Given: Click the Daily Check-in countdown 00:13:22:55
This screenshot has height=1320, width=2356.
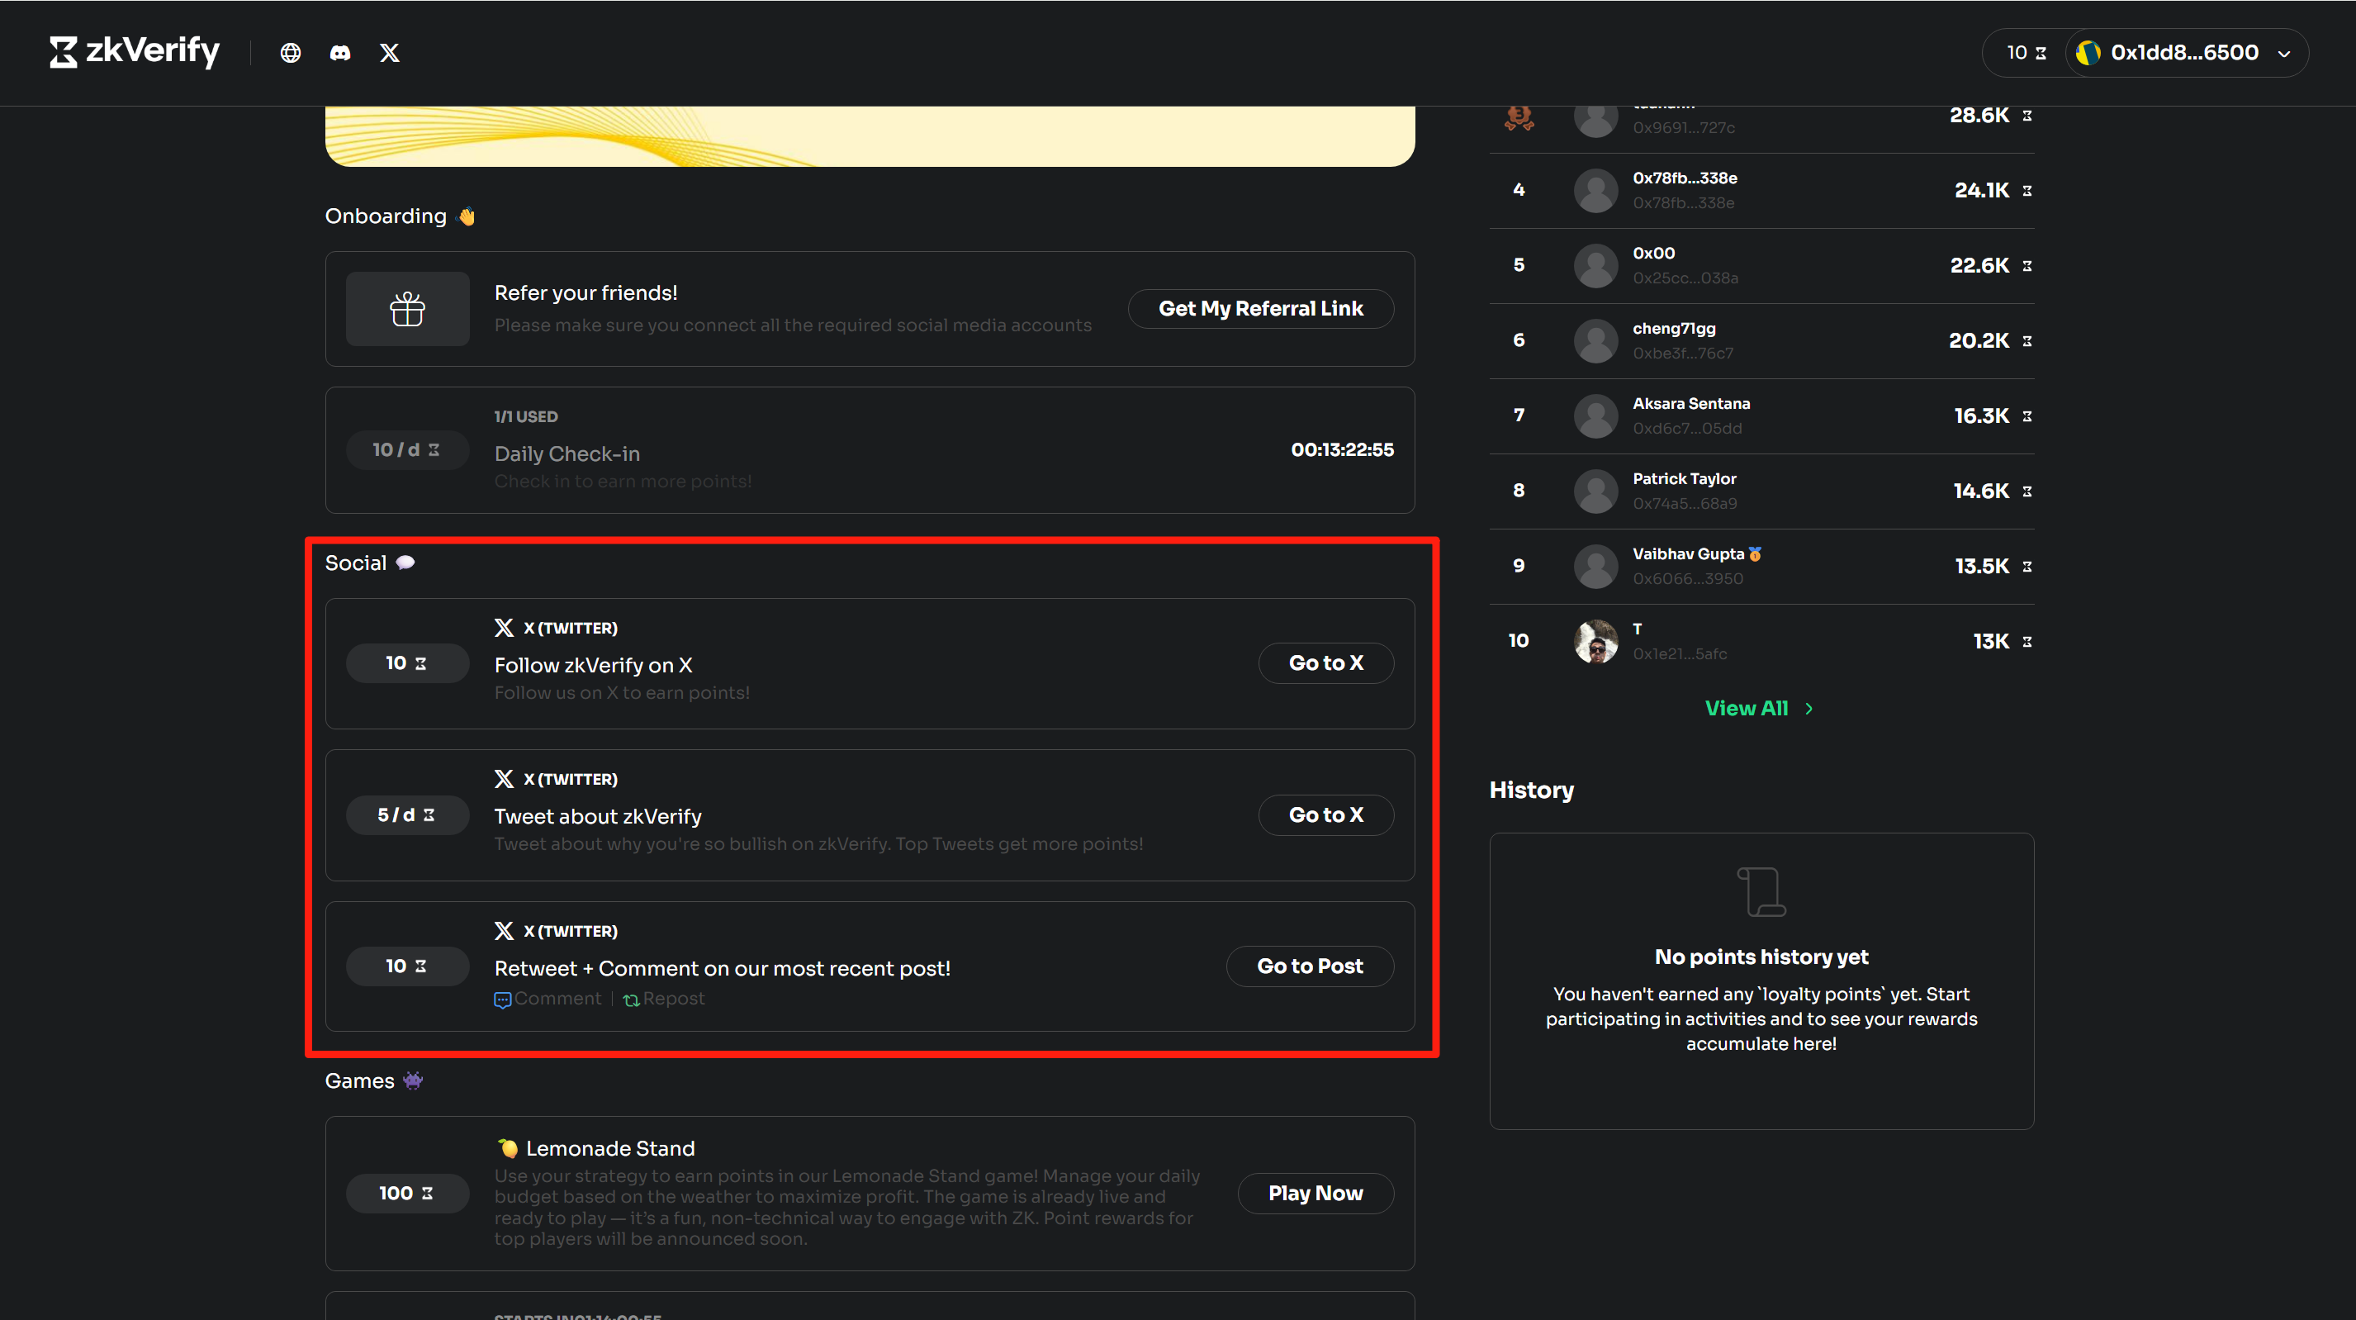Looking at the screenshot, I should tap(1342, 450).
